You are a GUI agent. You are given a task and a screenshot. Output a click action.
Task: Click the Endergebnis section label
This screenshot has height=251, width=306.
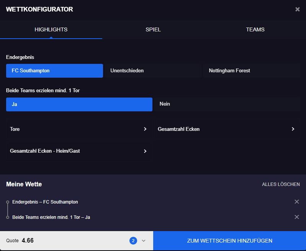tap(20, 57)
